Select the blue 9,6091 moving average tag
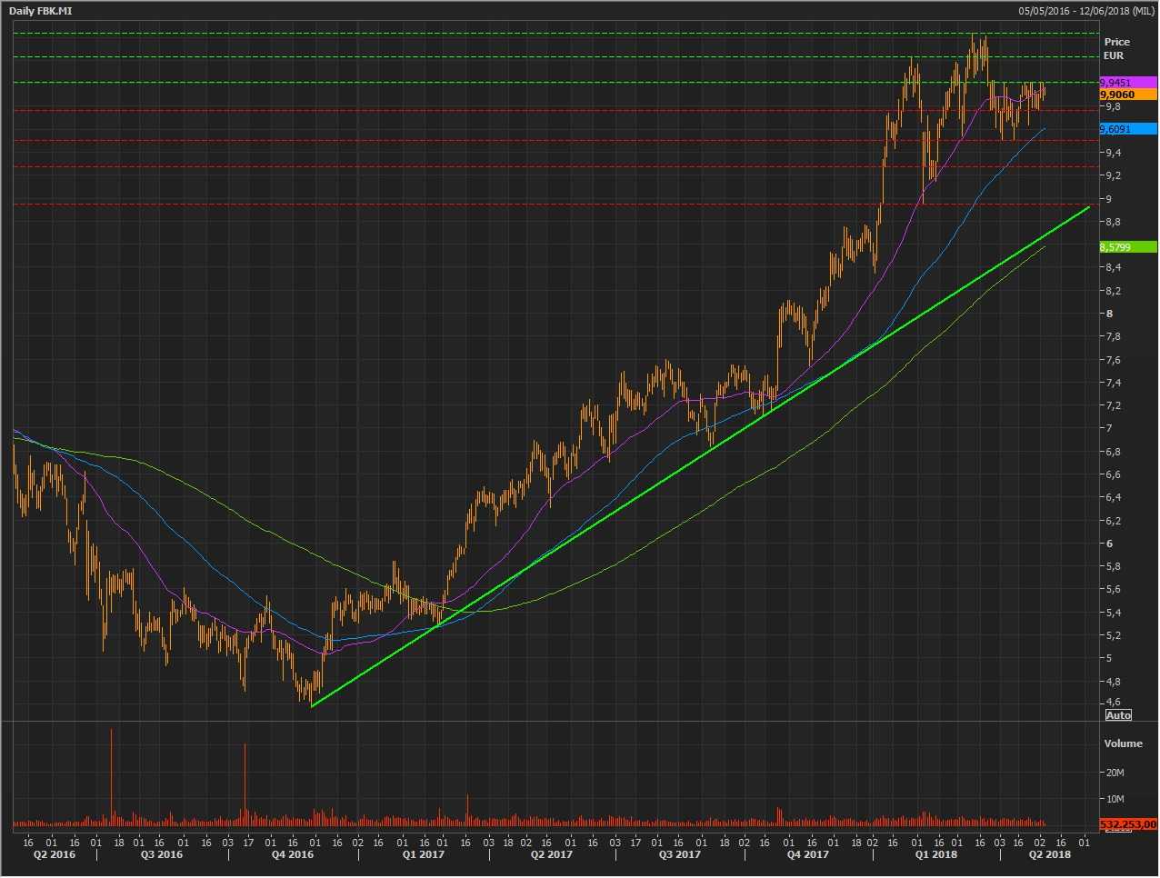Screen dimensions: 1160x878 [1127, 129]
